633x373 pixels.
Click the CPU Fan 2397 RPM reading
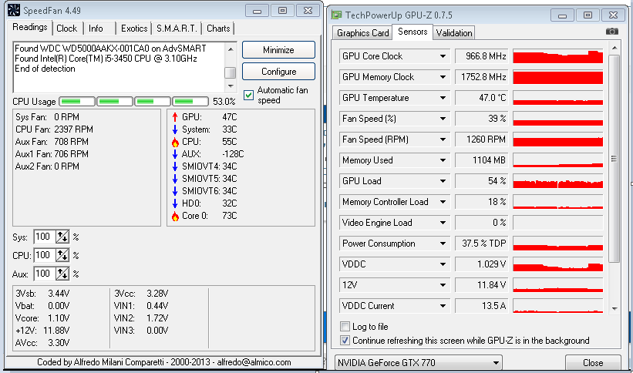click(x=54, y=129)
